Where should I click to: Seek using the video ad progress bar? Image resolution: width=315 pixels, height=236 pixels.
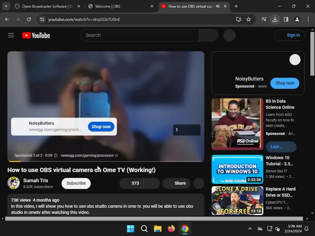click(106, 161)
